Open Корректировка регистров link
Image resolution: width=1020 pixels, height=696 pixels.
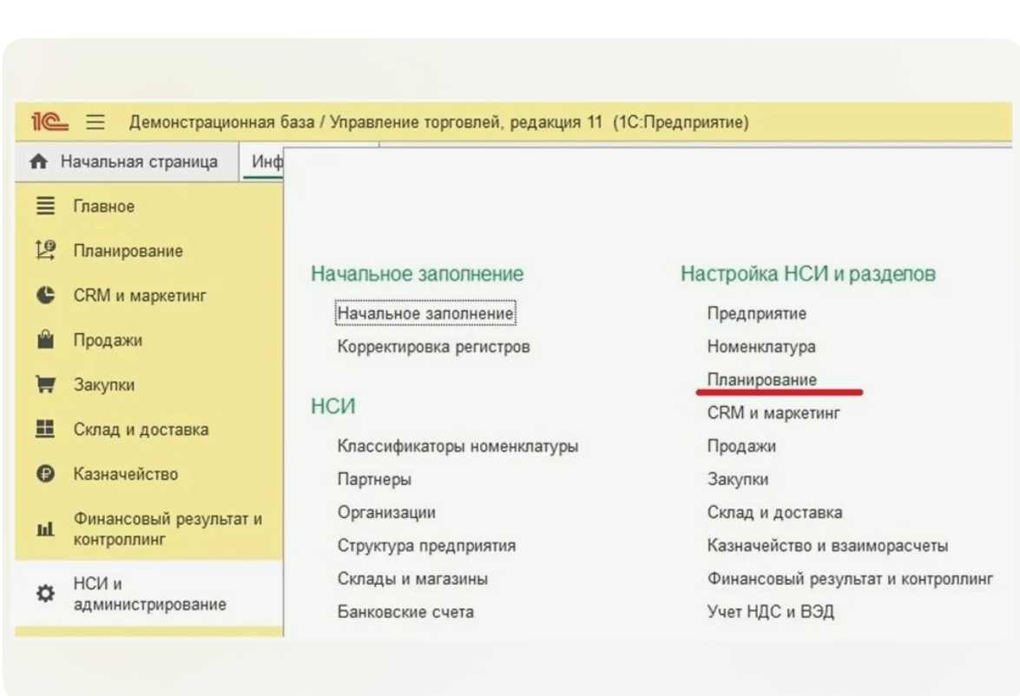(x=433, y=347)
